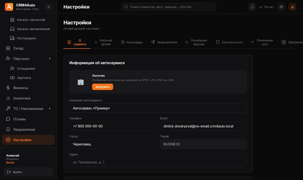Click the Отзывы speech bubble icon
This screenshot has height=180, width=303.
(8, 119)
